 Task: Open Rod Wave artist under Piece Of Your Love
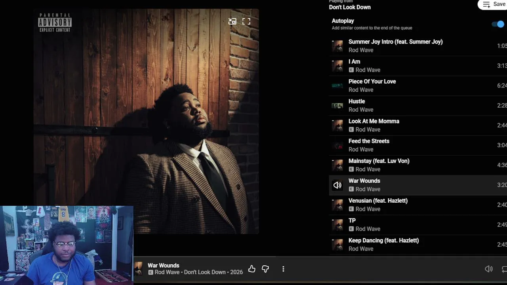[x=361, y=90]
